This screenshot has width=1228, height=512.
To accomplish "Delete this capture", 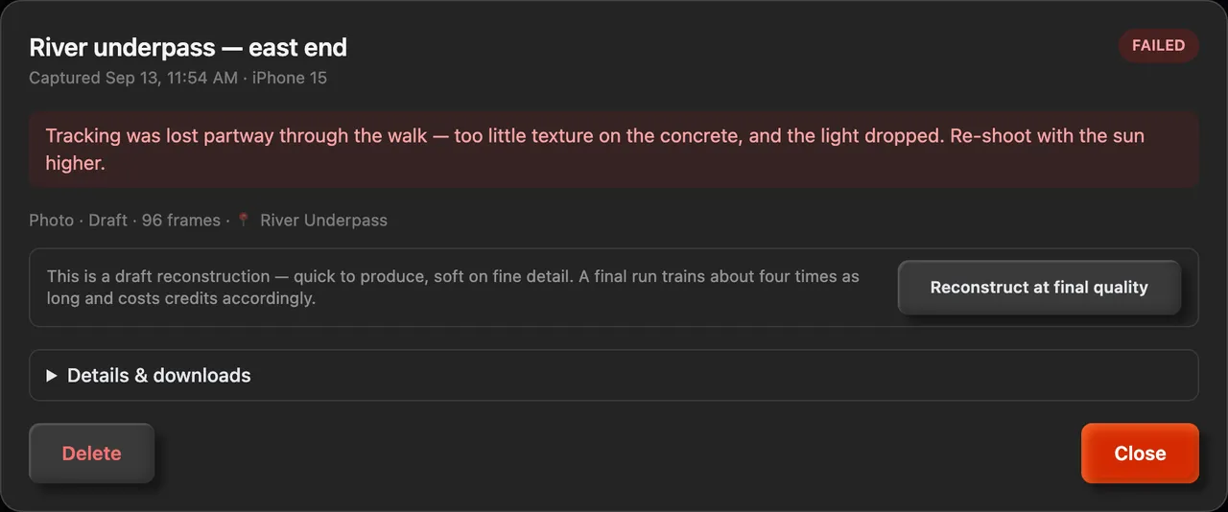I will click(x=92, y=454).
